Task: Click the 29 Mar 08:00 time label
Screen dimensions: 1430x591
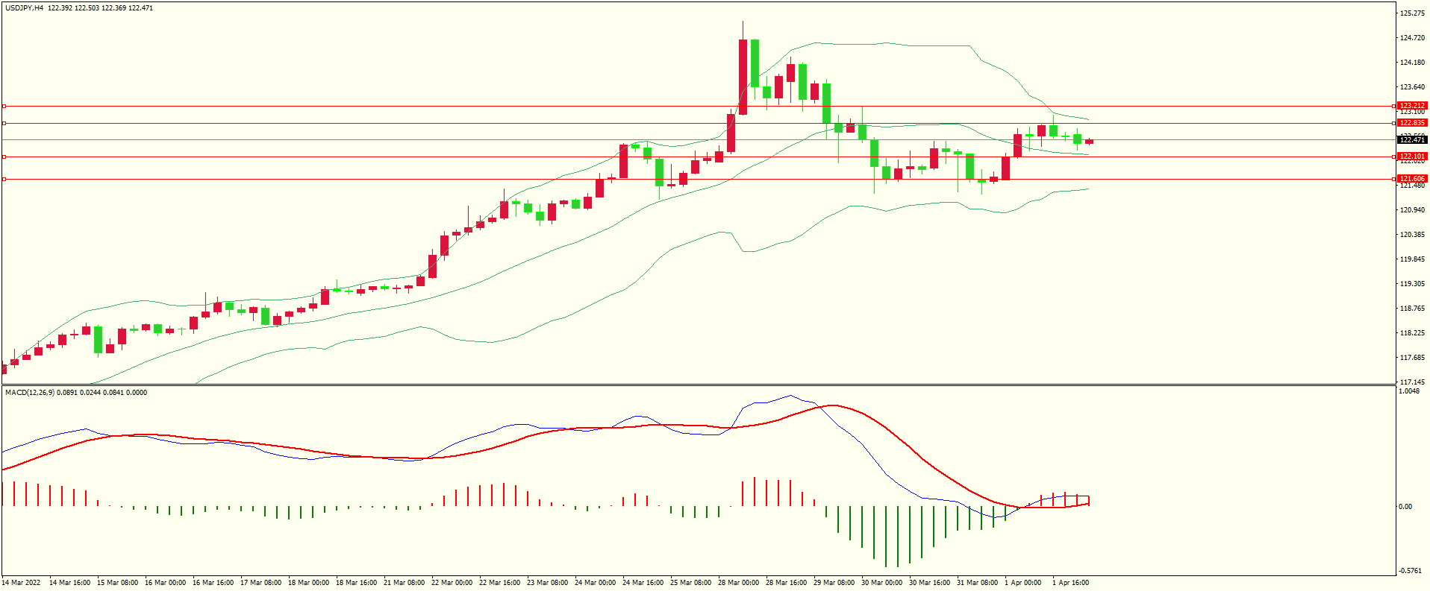Action: [x=834, y=583]
